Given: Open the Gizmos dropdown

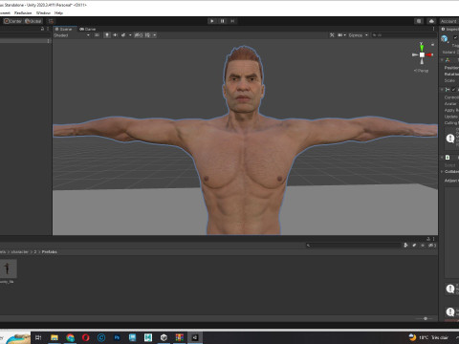Looking at the screenshot, I should (359, 35).
